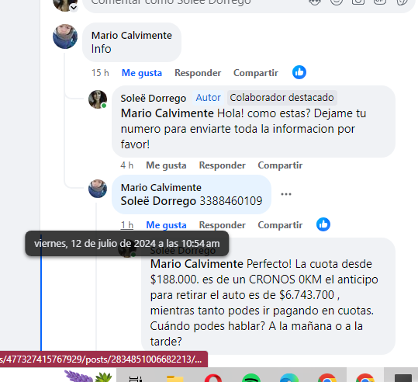The width and height of the screenshot is (418, 382).
Task: Open Mario Calvimente's avatar beside the Info comment
Action: (65, 36)
